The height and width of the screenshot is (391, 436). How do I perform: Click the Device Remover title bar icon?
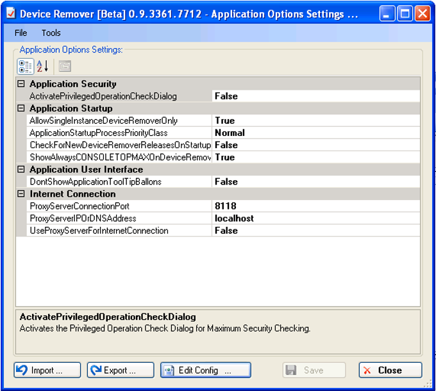tap(11, 13)
